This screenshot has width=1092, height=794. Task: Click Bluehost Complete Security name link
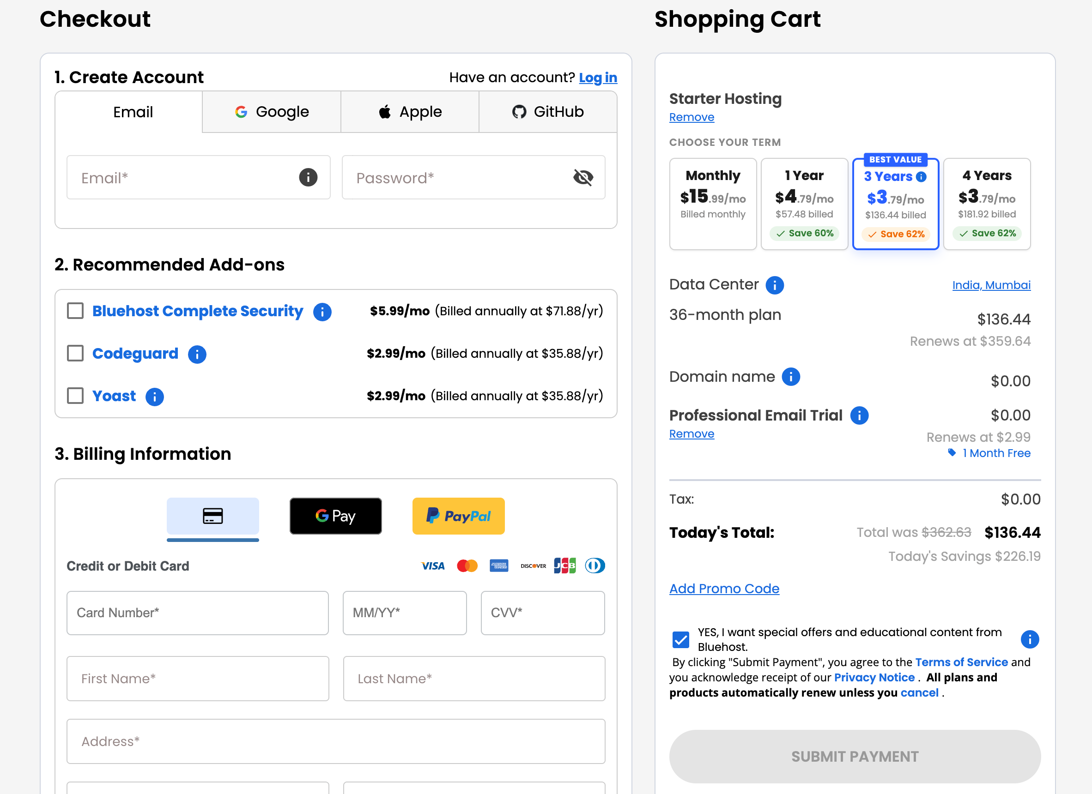(x=197, y=311)
